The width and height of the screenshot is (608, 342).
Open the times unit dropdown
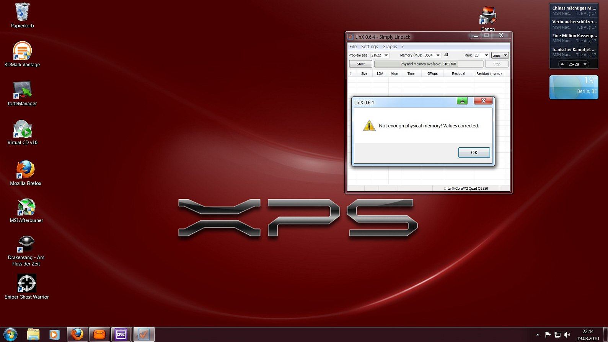click(500, 55)
